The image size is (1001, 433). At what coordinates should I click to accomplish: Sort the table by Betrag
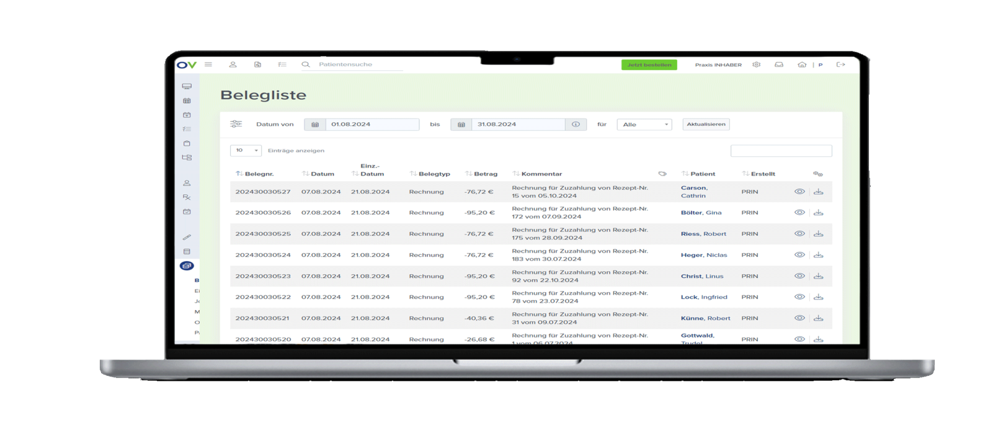click(x=481, y=174)
